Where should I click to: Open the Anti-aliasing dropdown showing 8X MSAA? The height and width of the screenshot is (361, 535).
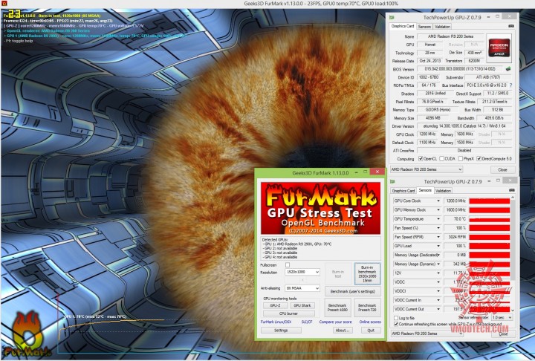point(302,288)
